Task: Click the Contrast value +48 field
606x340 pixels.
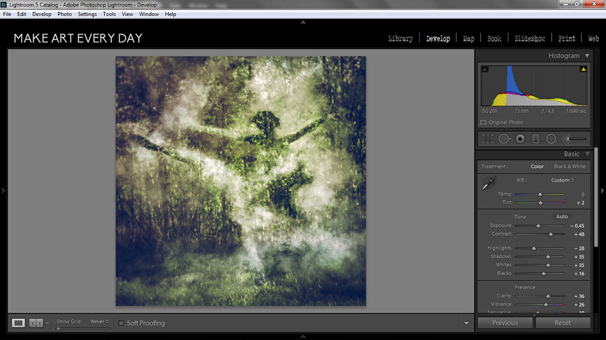Action: click(x=579, y=234)
